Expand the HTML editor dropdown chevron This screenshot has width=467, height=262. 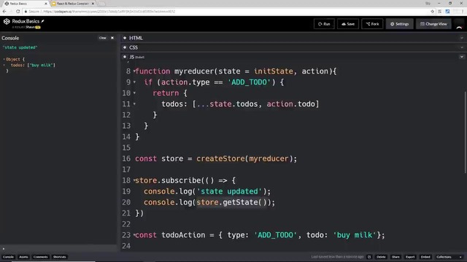click(x=462, y=38)
